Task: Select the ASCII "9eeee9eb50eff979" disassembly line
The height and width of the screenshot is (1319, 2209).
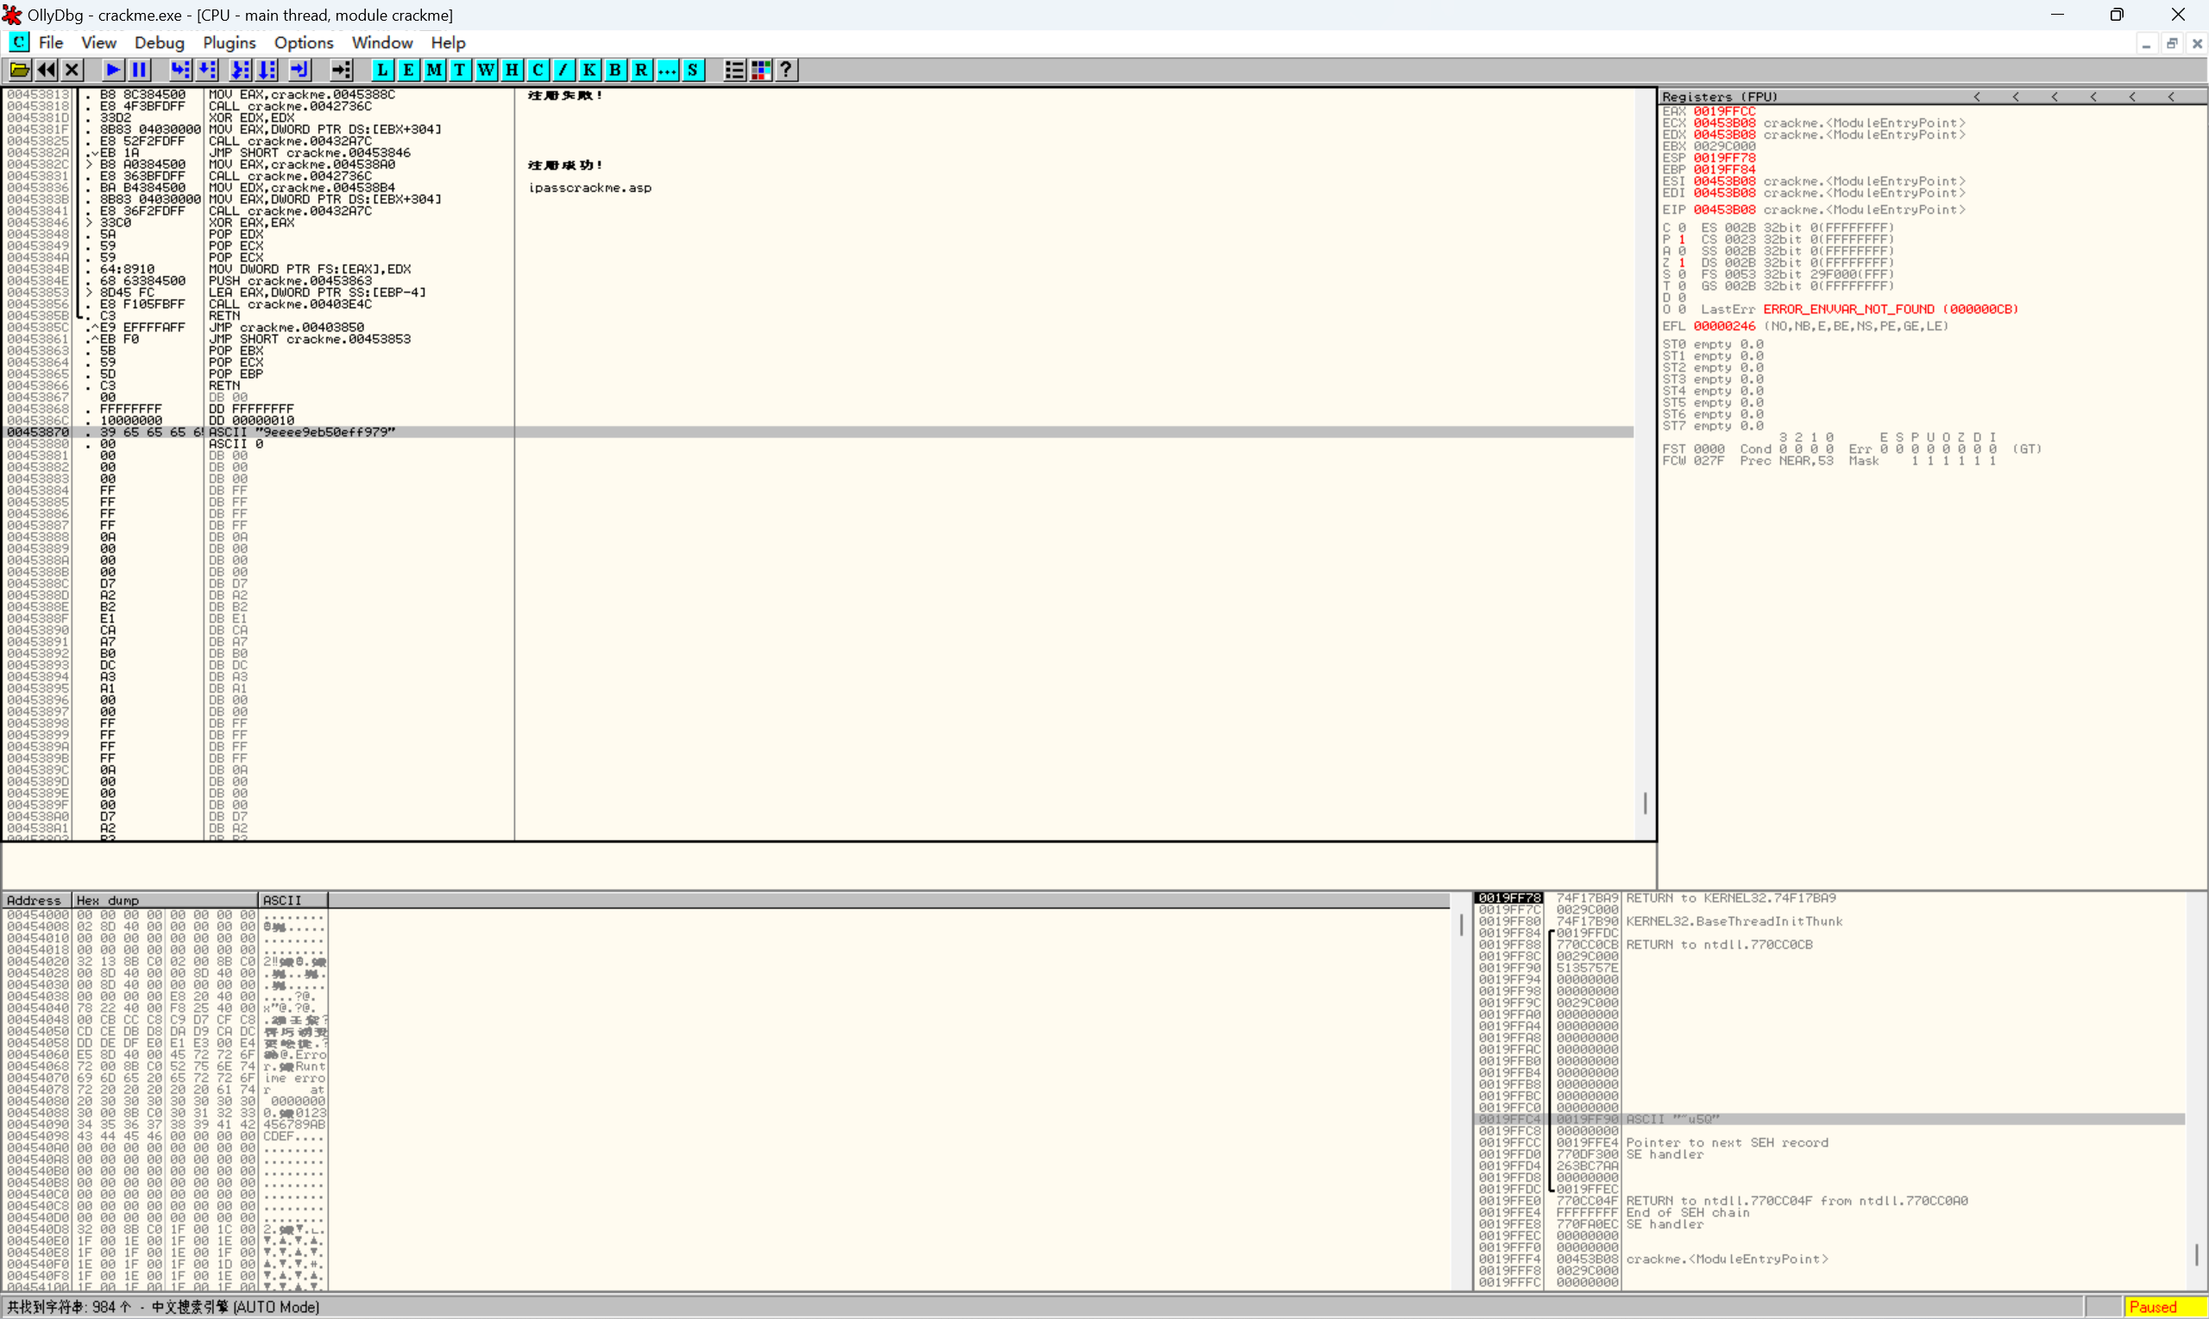Action: tap(302, 432)
